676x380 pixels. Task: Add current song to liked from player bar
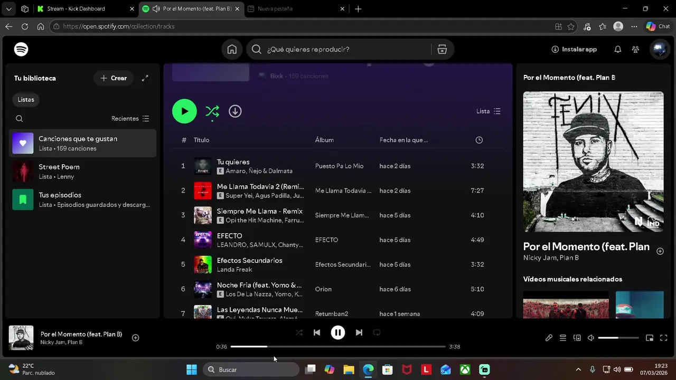135,338
